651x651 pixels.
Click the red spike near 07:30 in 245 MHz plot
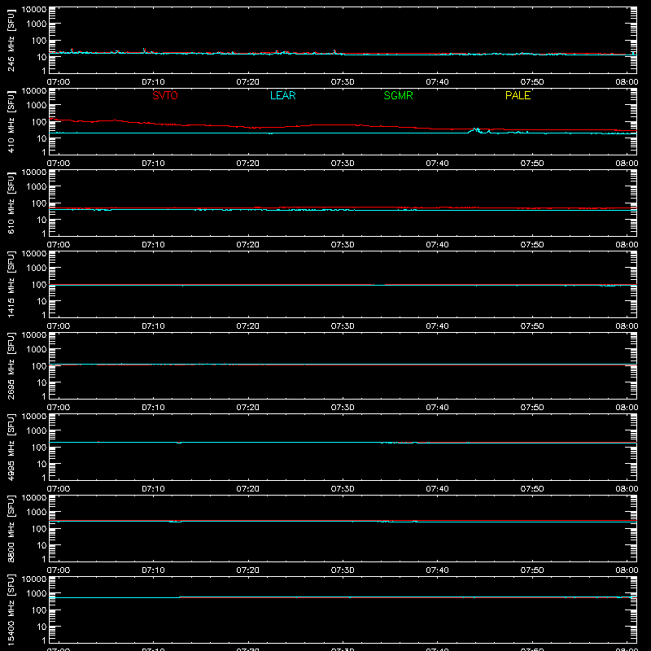(334, 51)
